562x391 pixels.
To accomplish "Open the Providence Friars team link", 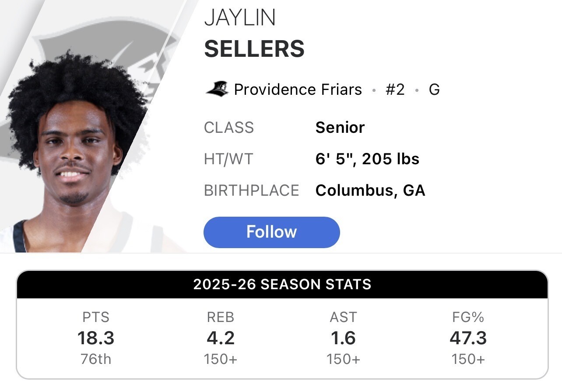I will pos(298,90).
